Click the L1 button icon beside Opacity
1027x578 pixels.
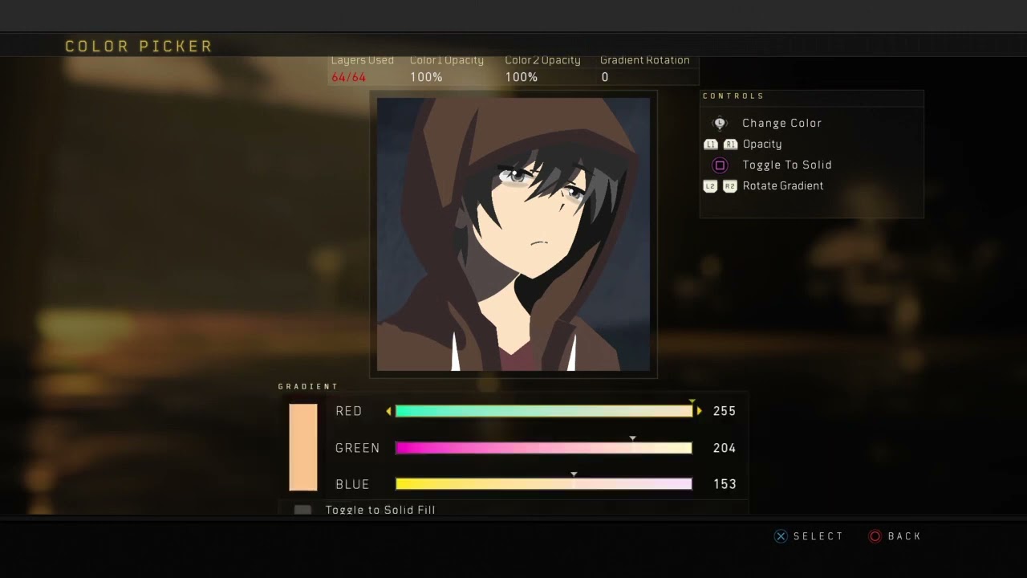tap(710, 144)
